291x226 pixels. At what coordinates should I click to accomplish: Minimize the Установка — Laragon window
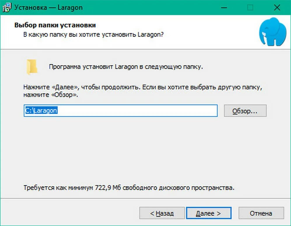(224, 8)
